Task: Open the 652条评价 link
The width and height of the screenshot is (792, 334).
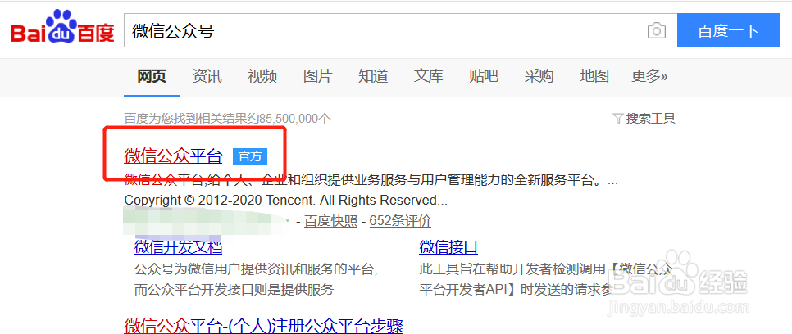Action: [x=401, y=221]
